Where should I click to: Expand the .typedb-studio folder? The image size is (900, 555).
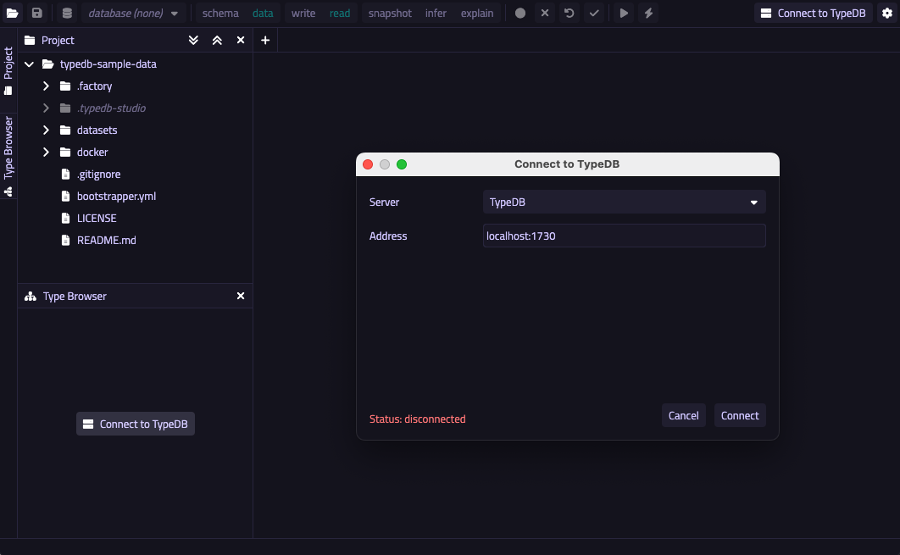[x=46, y=108]
